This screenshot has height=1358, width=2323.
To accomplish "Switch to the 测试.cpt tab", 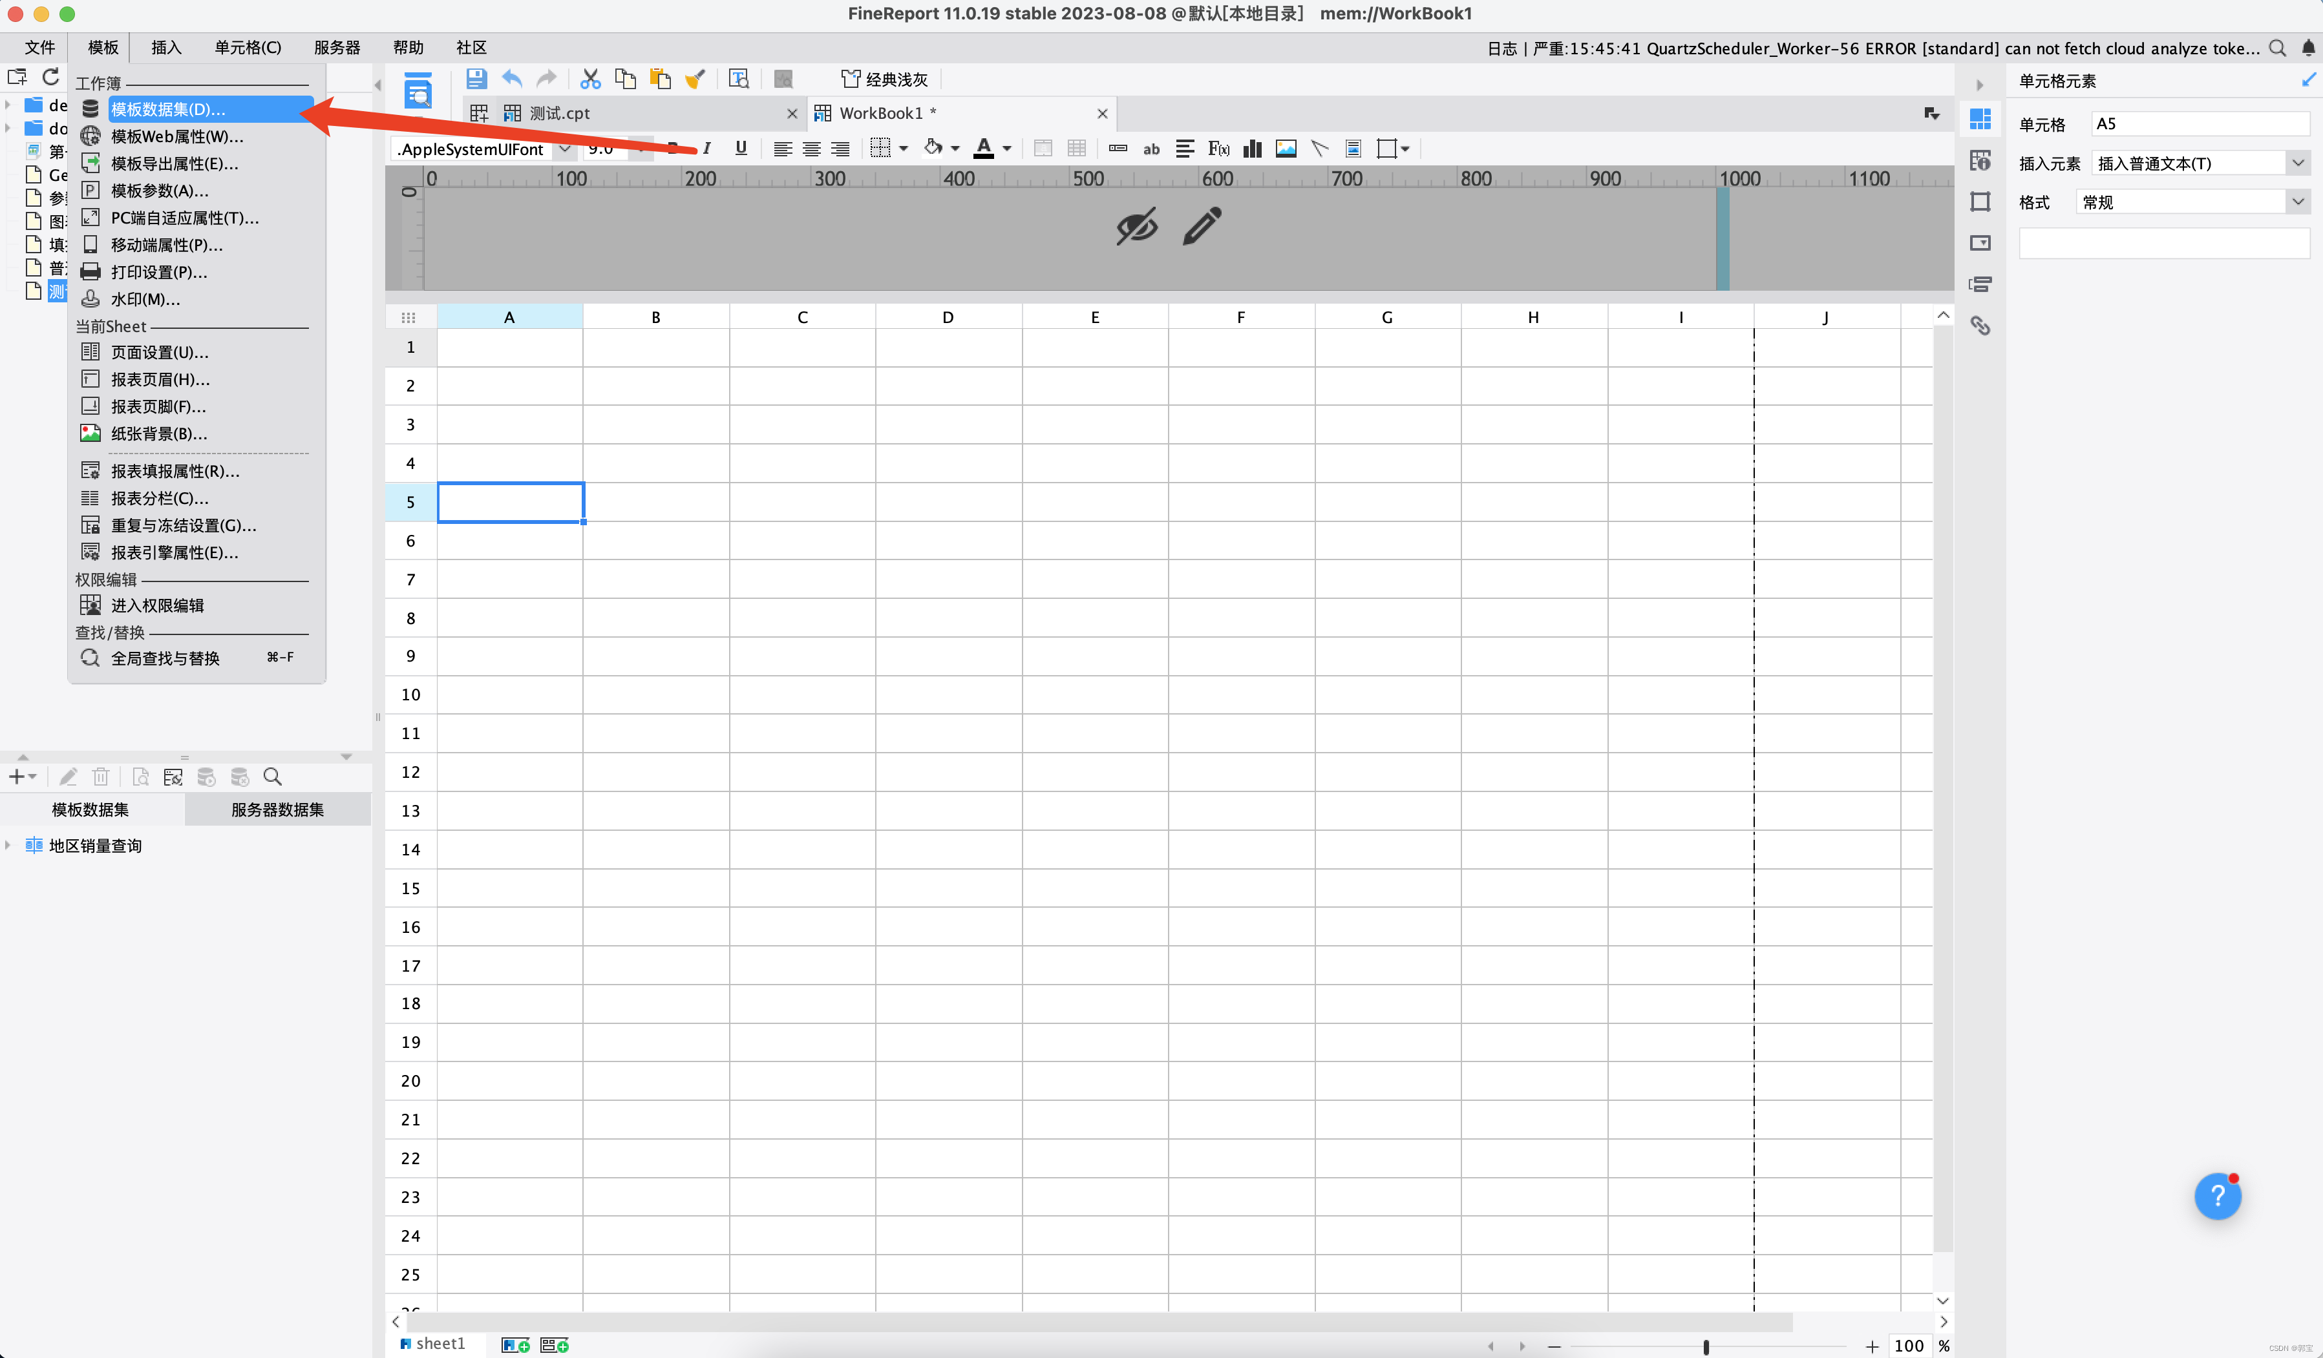I will (560, 112).
